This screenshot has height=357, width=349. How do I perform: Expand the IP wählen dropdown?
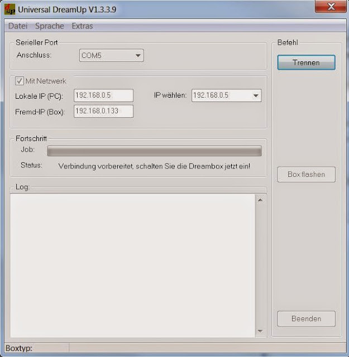[x=226, y=95]
